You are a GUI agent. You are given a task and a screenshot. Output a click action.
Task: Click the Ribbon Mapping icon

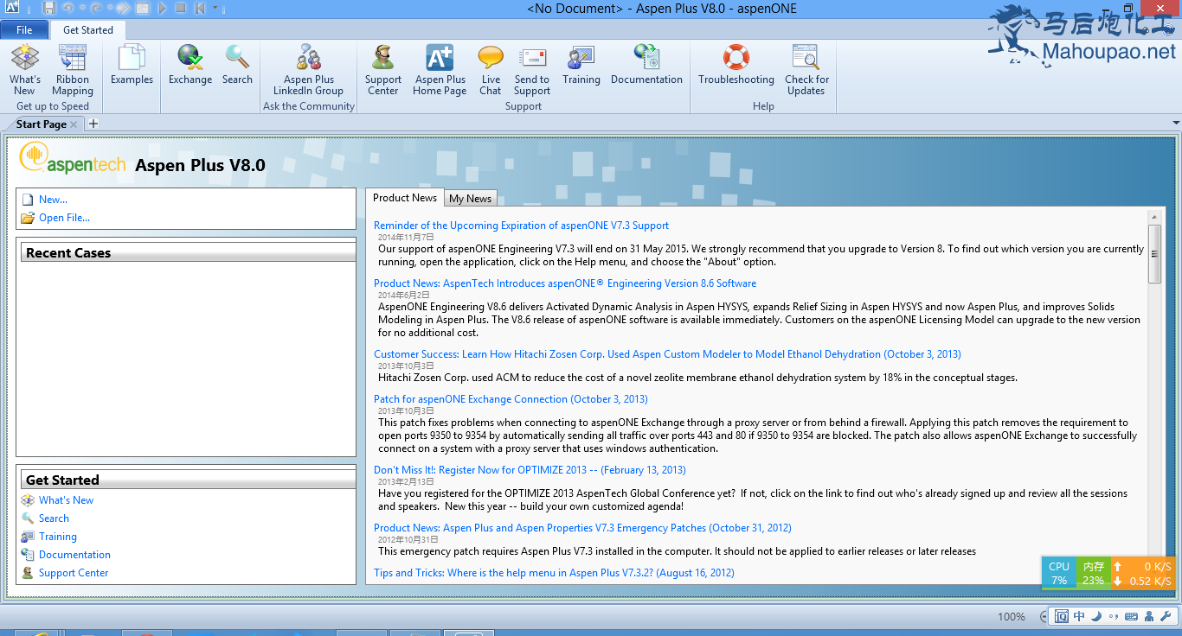tap(73, 70)
